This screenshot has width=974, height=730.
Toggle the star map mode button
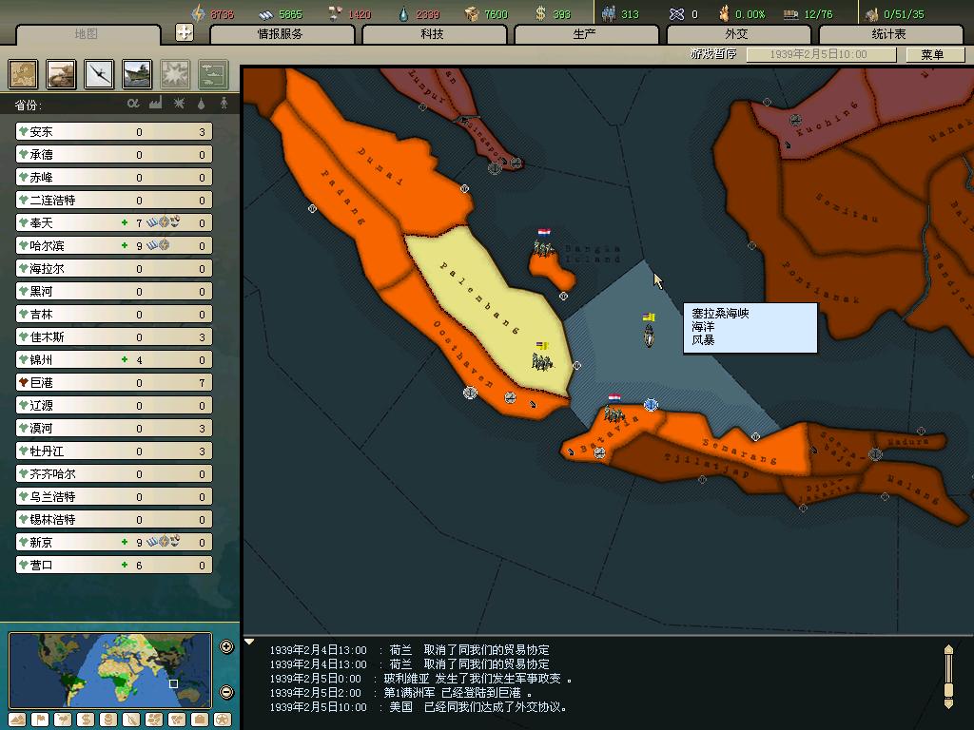pos(223,720)
